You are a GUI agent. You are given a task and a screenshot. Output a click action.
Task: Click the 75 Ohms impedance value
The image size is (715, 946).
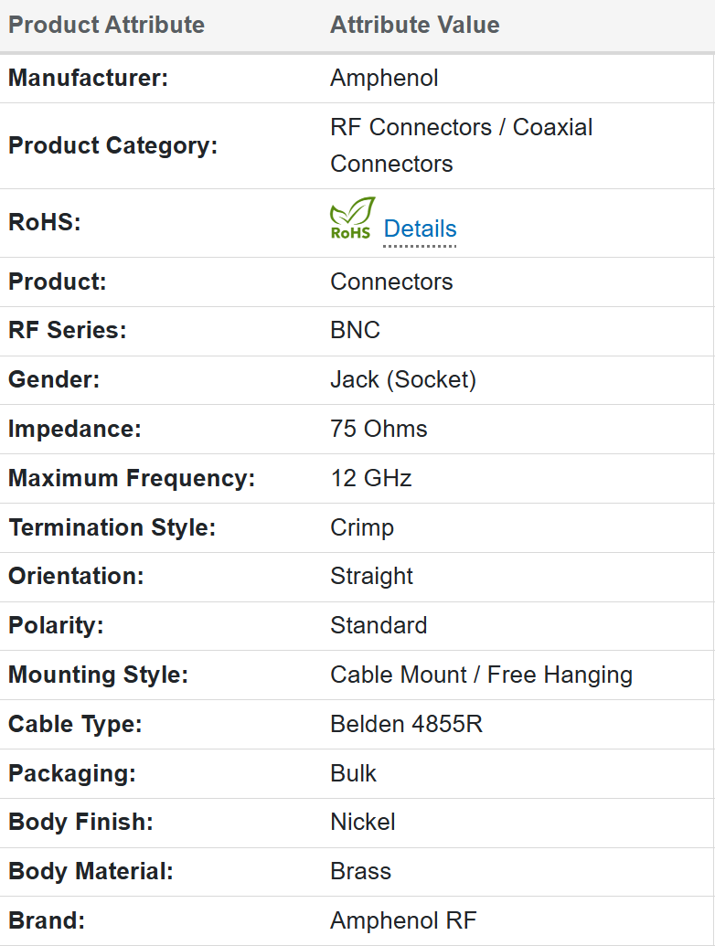pos(379,430)
